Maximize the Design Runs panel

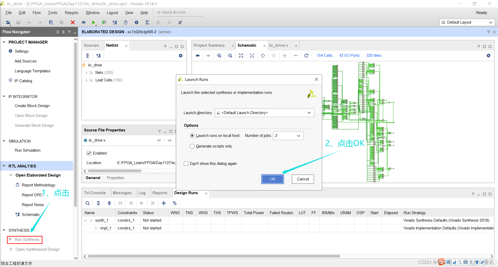pos(484,194)
